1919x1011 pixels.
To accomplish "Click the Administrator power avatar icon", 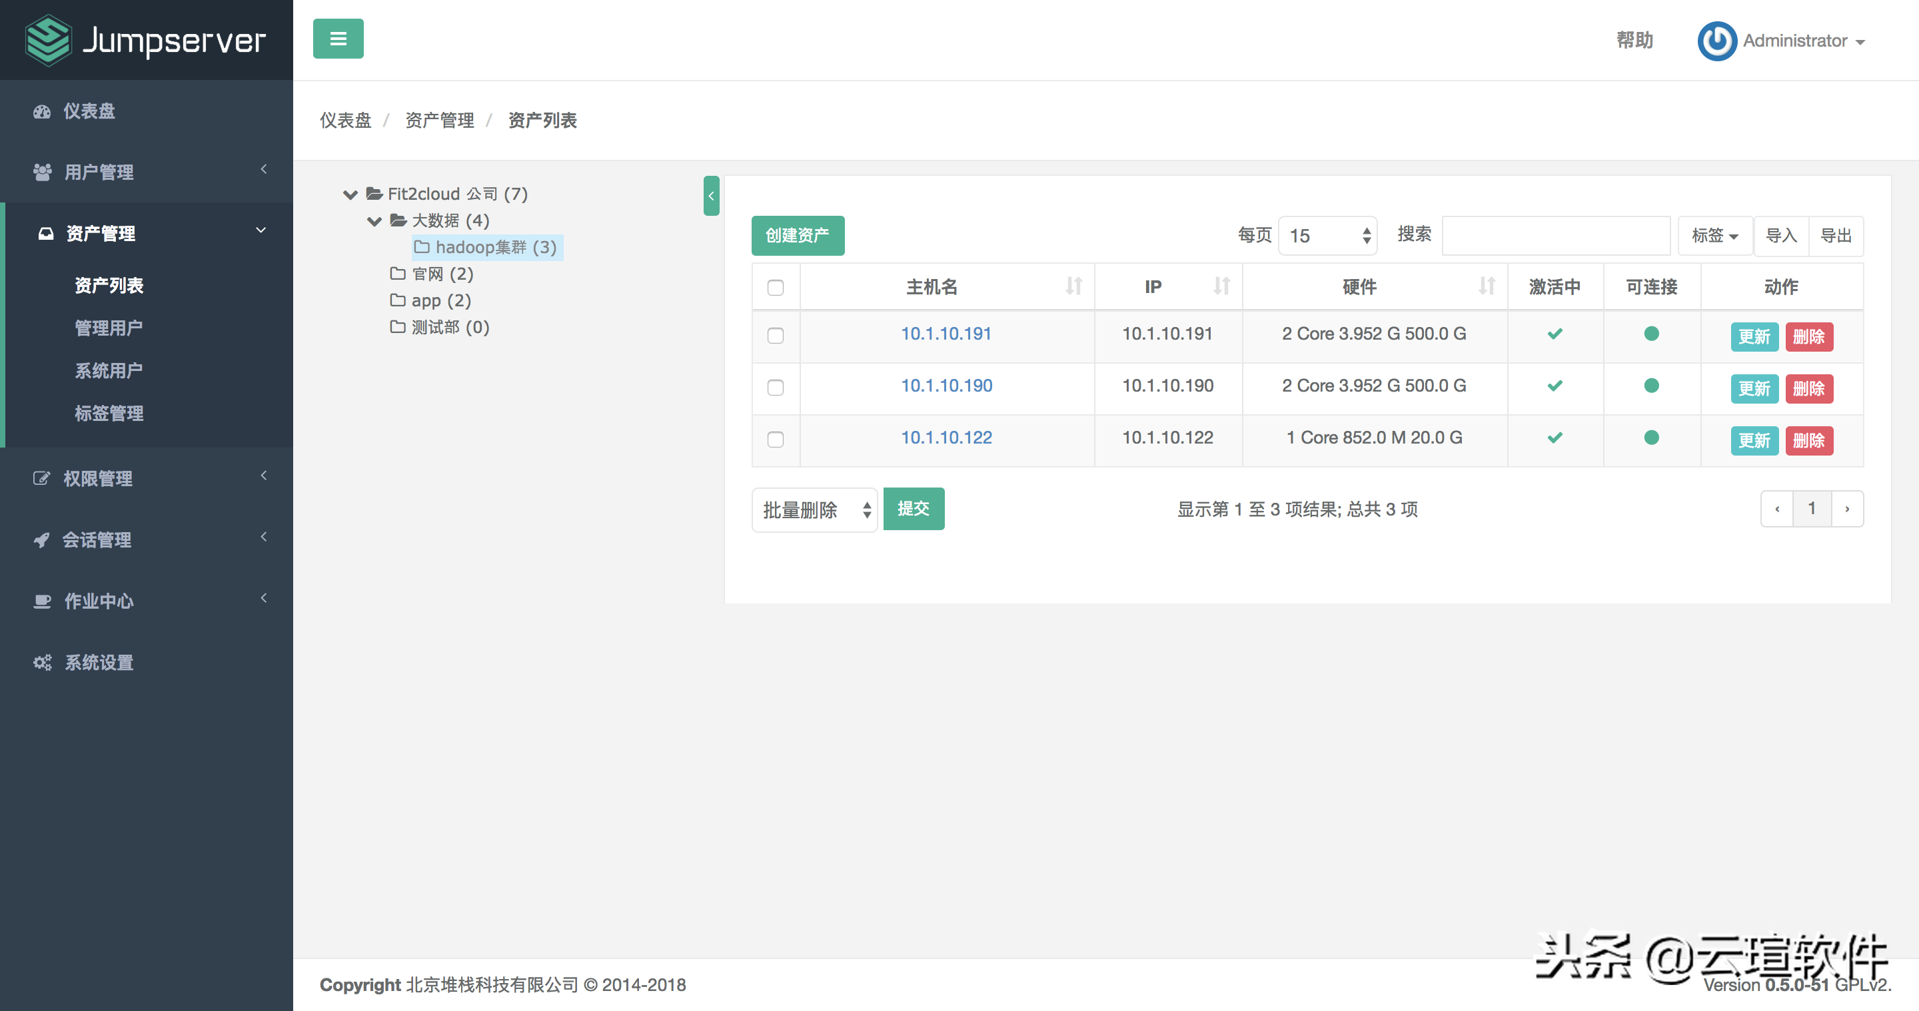I will pos(1716,40).
